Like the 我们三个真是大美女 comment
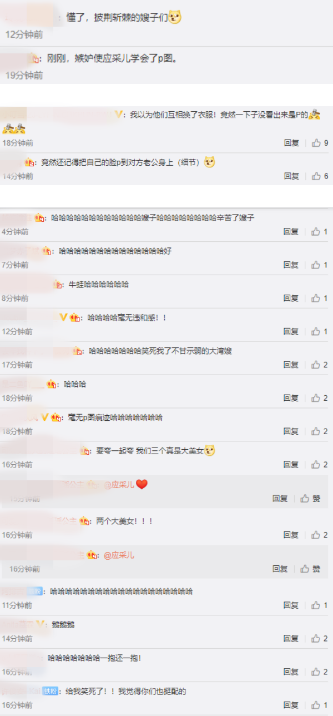 (x=320, y=464)
